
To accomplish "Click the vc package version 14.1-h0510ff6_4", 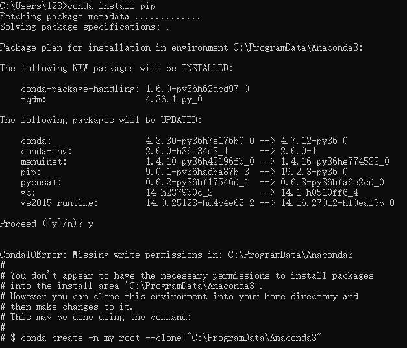I will click(x=319, y=192).
